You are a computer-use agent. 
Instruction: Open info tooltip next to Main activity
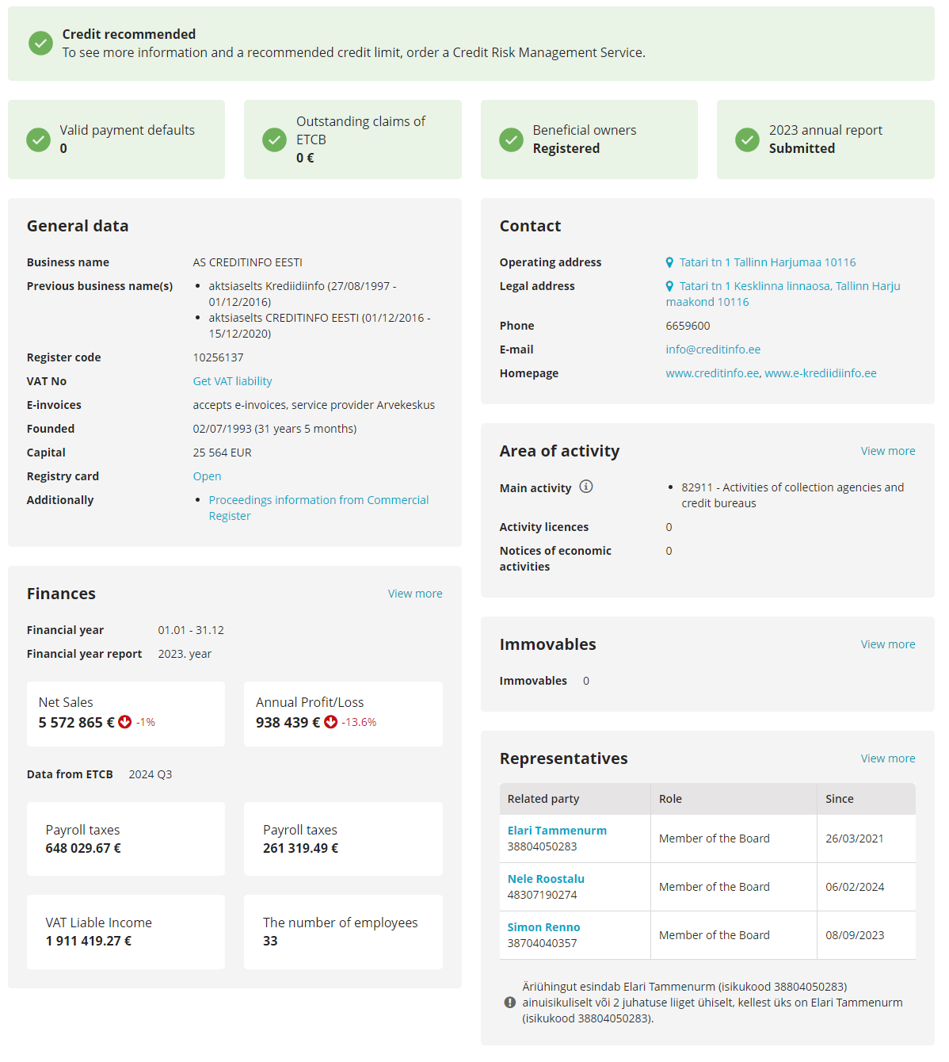pos(586,487)
